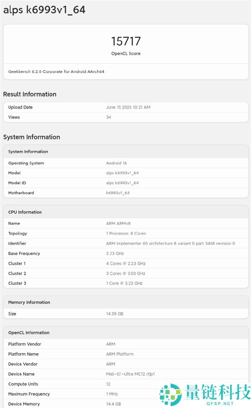Screen dimensions: 251x408
Task: Select the Maximum Frequency value 1 MHz
Action: 112,394
